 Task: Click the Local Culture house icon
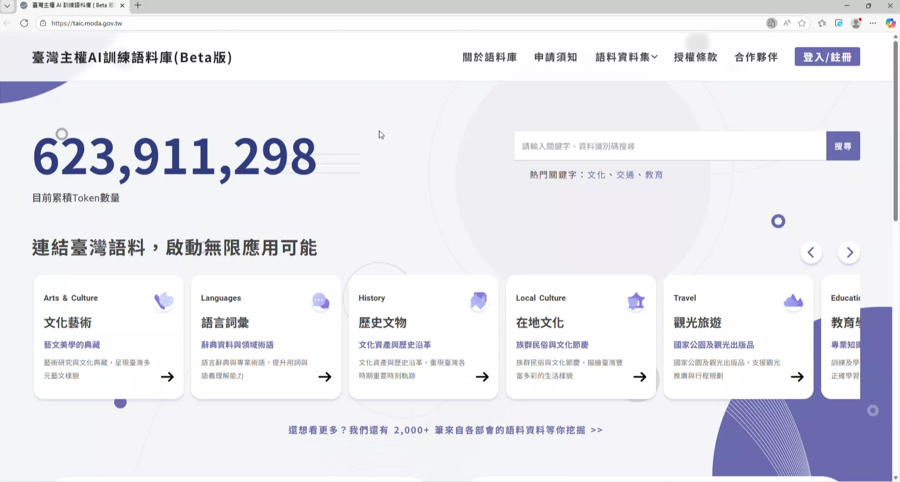coord(636,300)
